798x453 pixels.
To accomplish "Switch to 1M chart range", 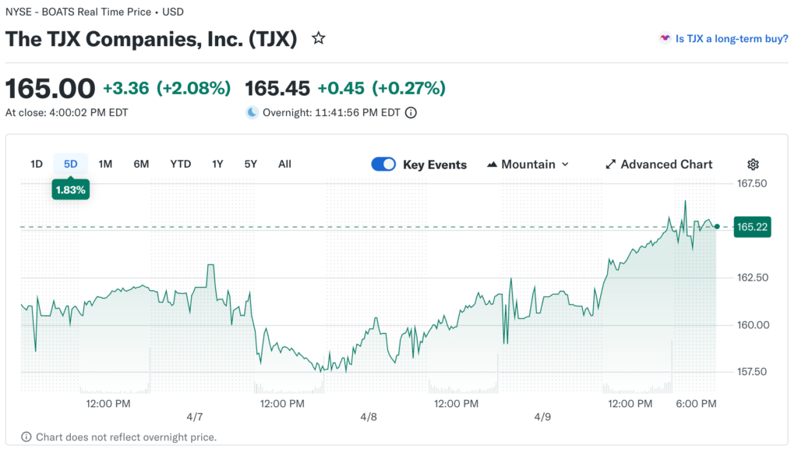I will 105,164.
